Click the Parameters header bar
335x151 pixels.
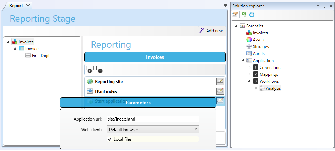[x=138, y=103]
